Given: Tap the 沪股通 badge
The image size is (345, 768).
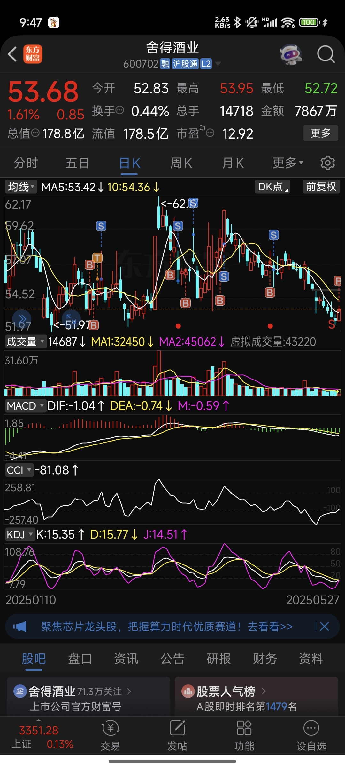Looking at the screenshot, I should pyautogui.click(x=185, y=64).
